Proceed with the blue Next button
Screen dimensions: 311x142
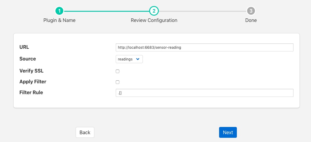coord(228,132)
